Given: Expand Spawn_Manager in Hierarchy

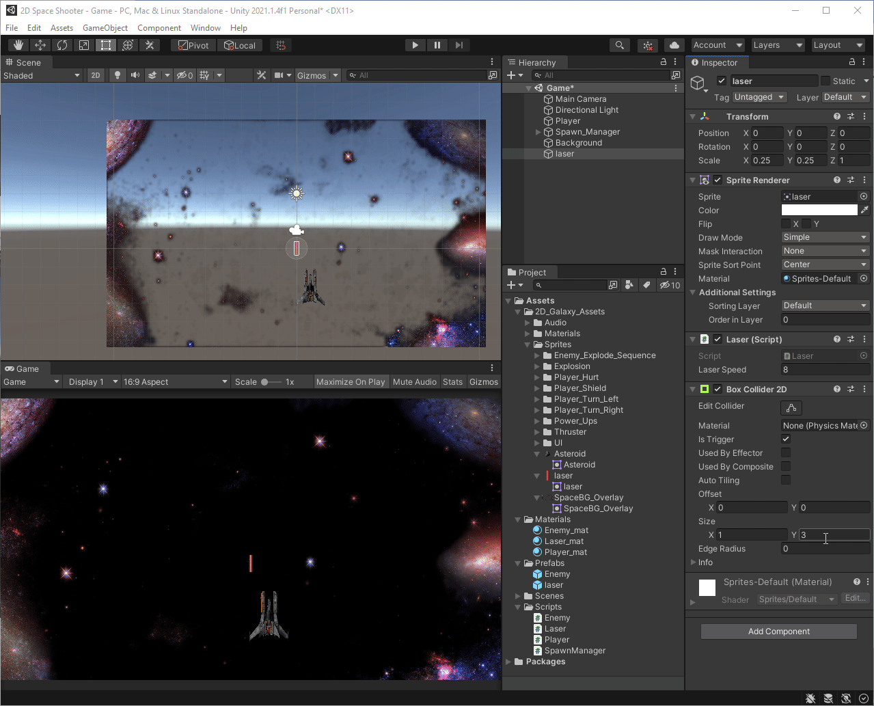Looking at the screenshot, I should (538, 132).
